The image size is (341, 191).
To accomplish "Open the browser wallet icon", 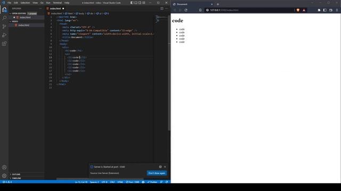I will click(331, 10).
